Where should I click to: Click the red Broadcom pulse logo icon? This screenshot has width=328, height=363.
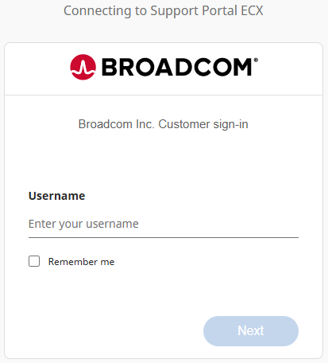pos(83,67)
